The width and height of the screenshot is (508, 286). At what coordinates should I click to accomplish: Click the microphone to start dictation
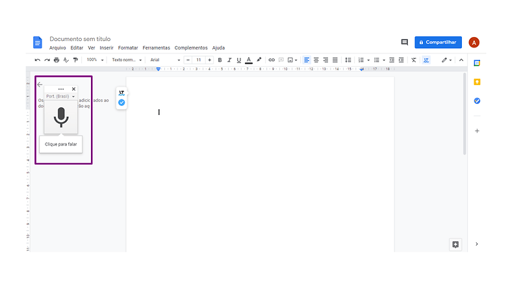pos(61,117)
